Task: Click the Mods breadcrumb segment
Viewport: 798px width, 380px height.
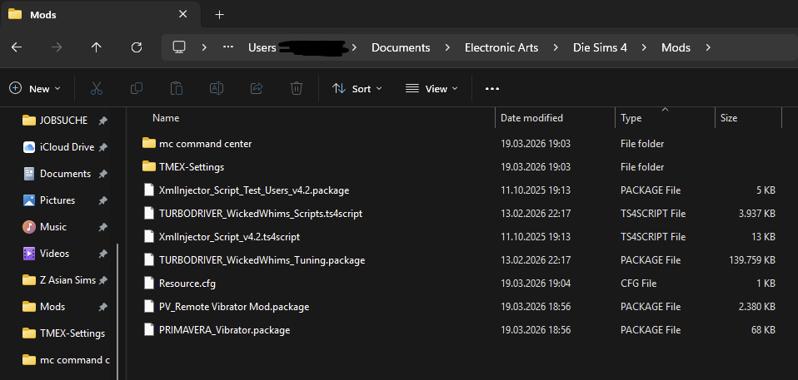Action: pyautogui.click(x=676, y=47)
